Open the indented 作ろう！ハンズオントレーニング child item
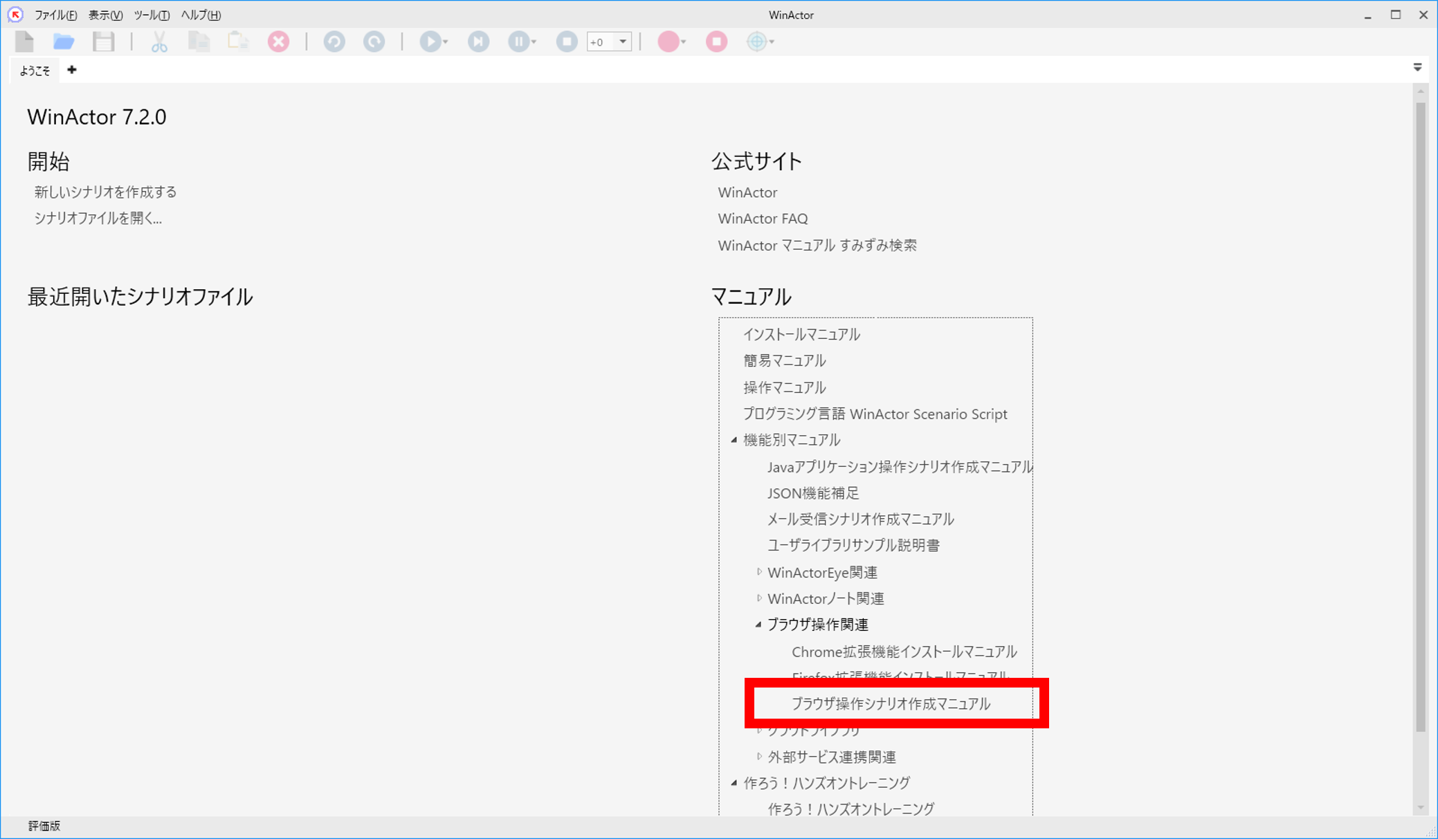Image resolution: width=1438 pixels, height=839 pixels. 850,809
